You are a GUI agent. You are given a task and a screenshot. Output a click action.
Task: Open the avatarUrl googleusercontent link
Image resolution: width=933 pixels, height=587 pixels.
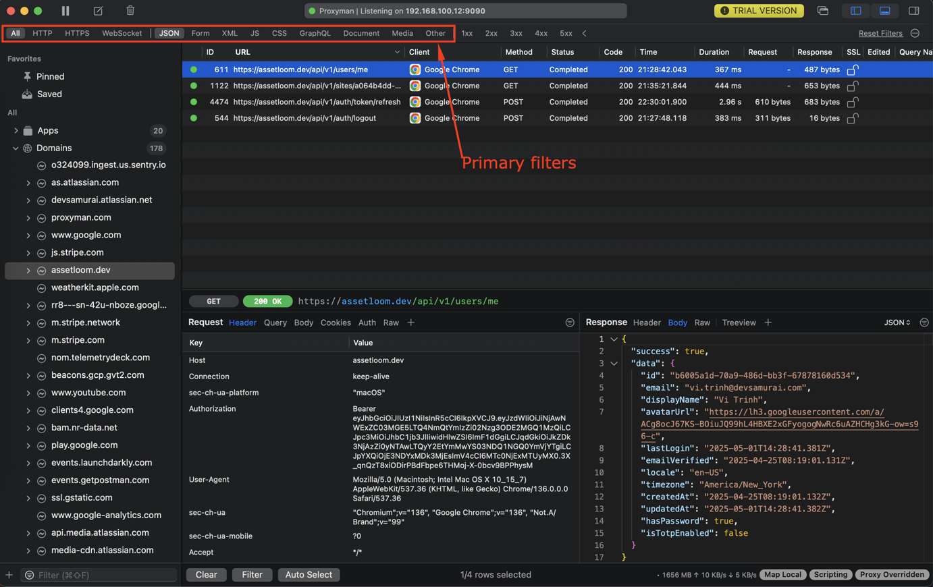tap(779, 424)
